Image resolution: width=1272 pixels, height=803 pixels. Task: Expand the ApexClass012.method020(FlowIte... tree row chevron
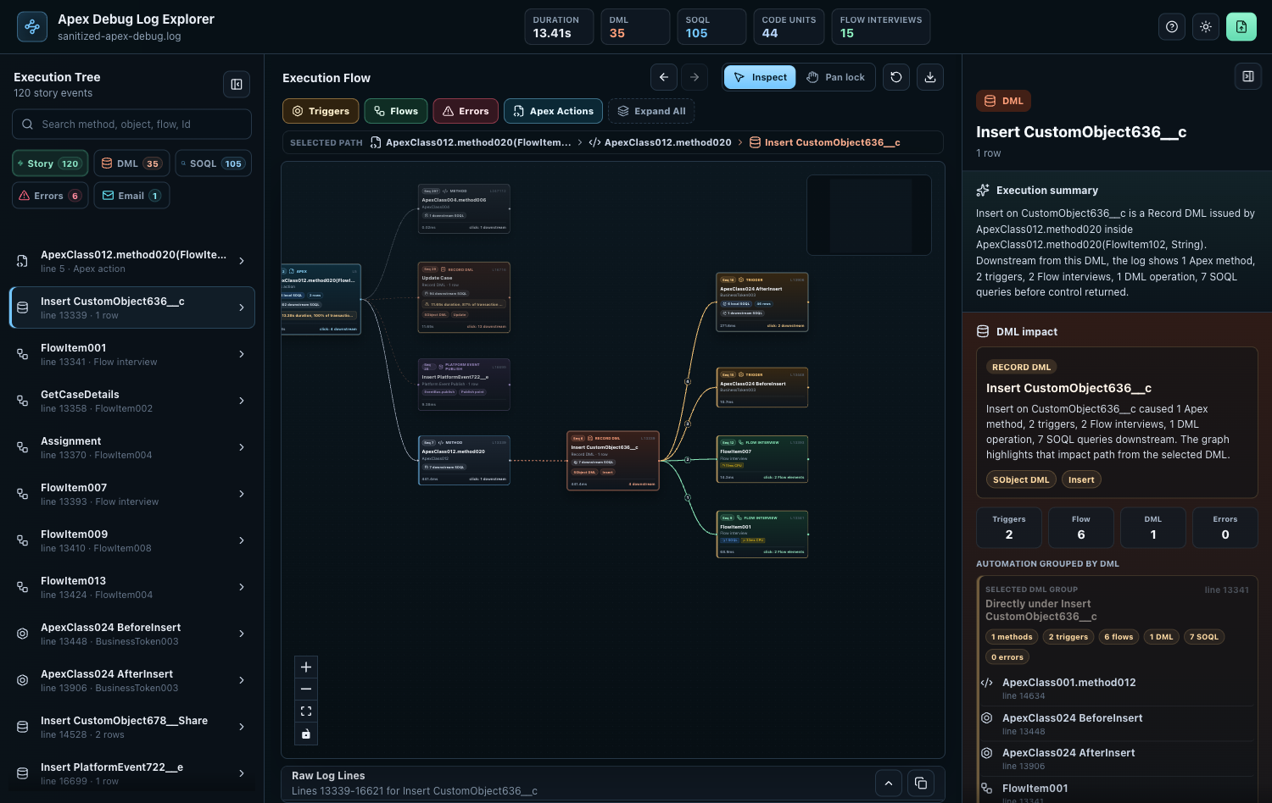coord(242,261)
